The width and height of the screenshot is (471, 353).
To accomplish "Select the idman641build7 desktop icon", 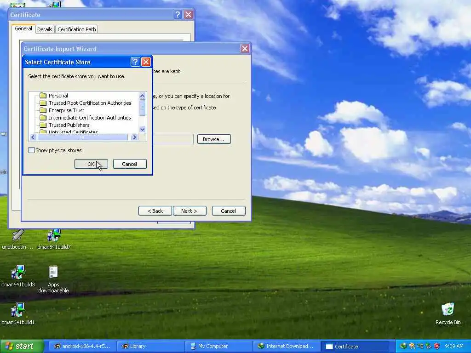I will tap(53, 239).
